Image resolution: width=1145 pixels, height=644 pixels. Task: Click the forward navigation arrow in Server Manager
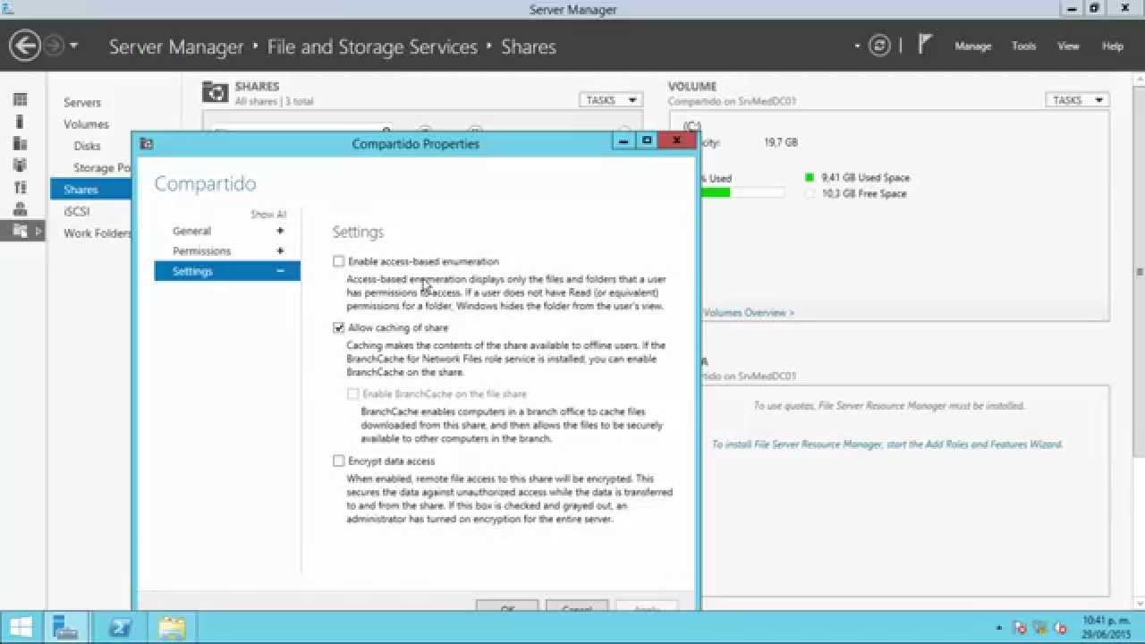coord(53,46)
